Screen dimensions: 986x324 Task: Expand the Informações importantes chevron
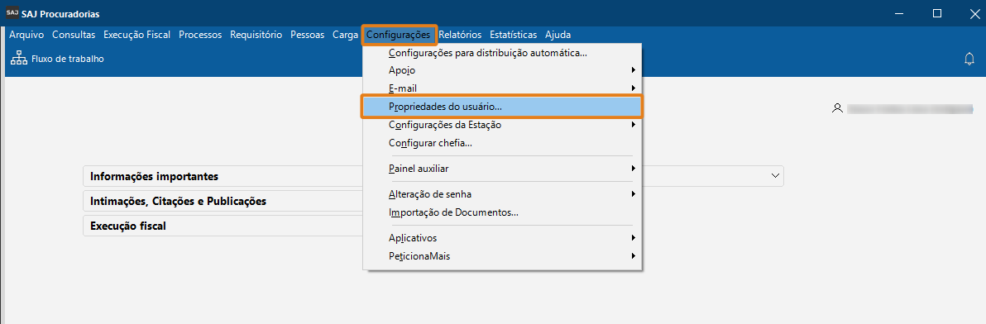775,176
